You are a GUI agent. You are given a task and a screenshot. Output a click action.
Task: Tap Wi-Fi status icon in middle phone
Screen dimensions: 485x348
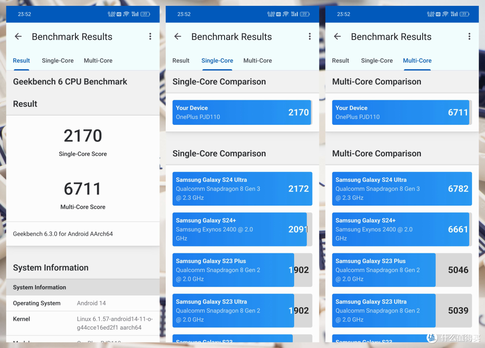point(286,14)
